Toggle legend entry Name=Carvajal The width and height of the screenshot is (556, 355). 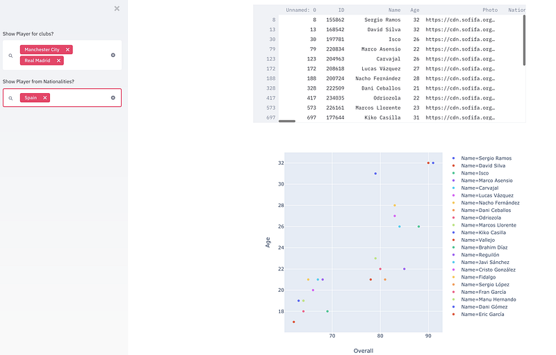480,188
